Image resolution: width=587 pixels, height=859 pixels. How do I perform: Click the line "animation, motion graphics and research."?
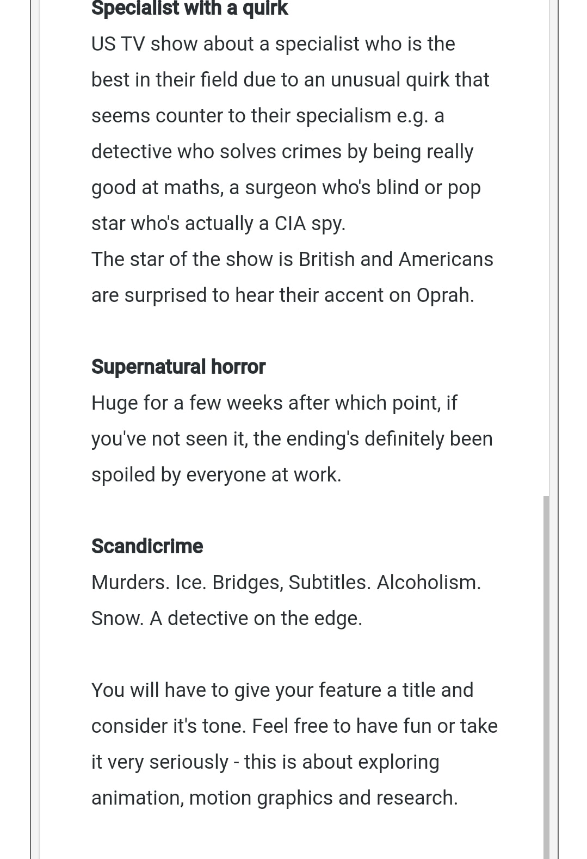click(274, 798)
